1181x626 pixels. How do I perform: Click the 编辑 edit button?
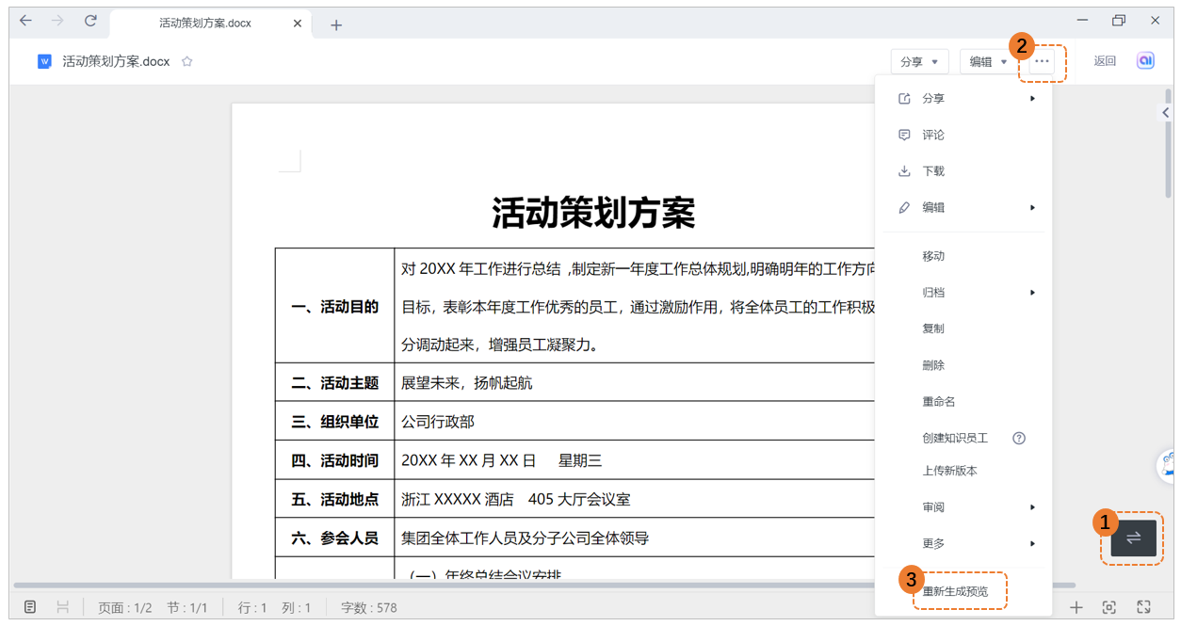tap(987, 60)
